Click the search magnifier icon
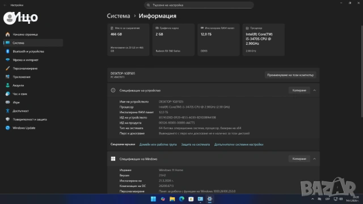The height and width of the screenshot is (204, 363). click(x=149, y=5)
